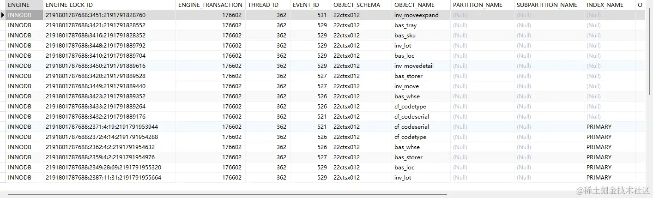Click the ENGINE_LOCK_ID column header

tap(109, 5)
